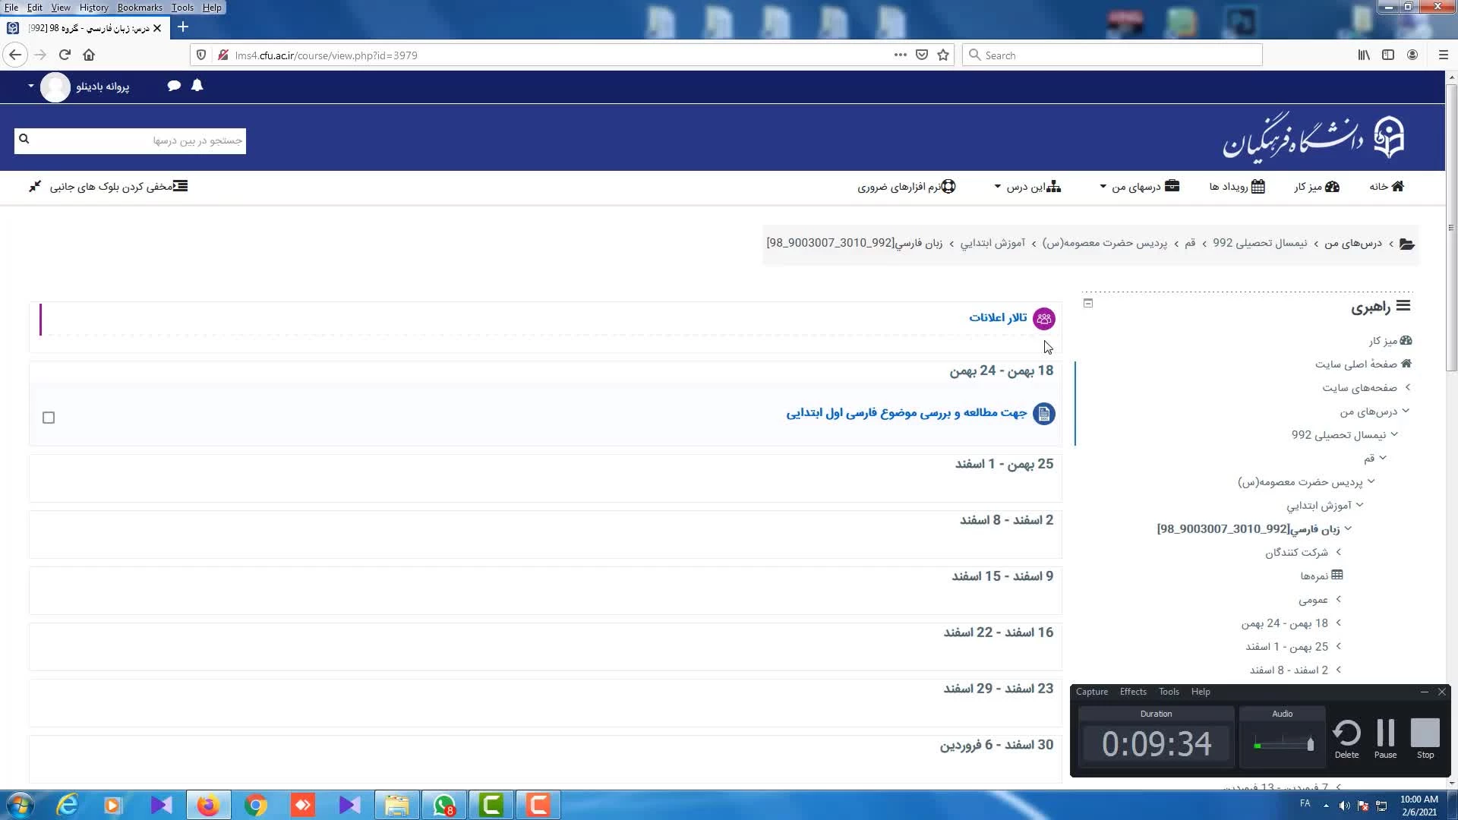This screenshot has width=1458, height=820.
Task: Expand the این درس dropdown menu
Action: click(x=1027, y=187)
